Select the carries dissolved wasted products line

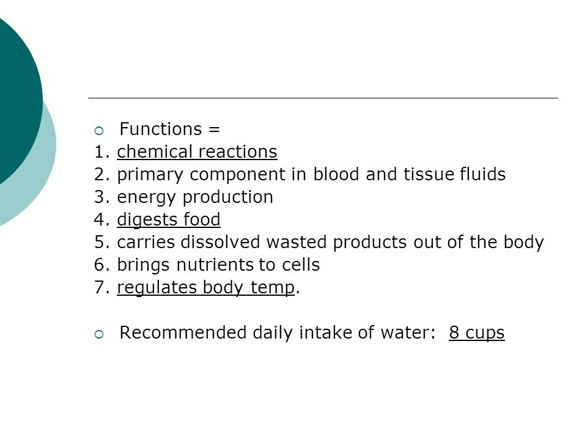(x=319, y=242)
